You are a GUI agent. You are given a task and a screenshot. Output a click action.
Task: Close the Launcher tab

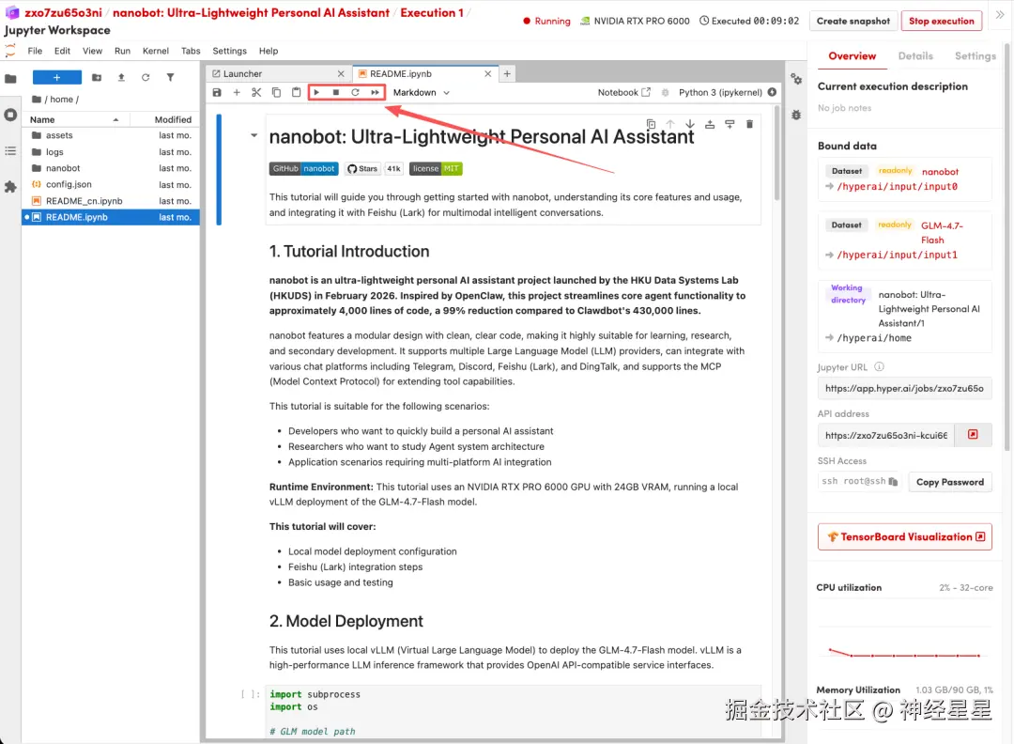[341, 74]
